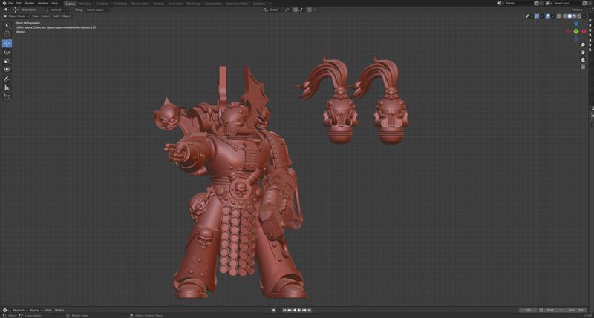Switch to the Shading workspace tab
Image resolution: width=594 pixels, height=318 pixels.
pyautogui.click(x=159, y=4)
